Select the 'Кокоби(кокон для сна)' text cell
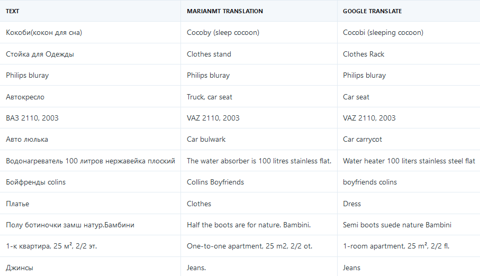This screenshot has height=276, width=480. click(x=44, y=33)
